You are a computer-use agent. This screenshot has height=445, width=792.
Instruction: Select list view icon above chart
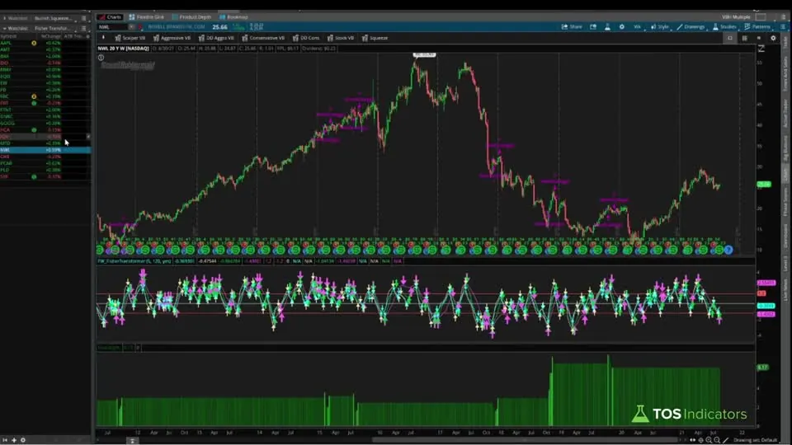744,38
